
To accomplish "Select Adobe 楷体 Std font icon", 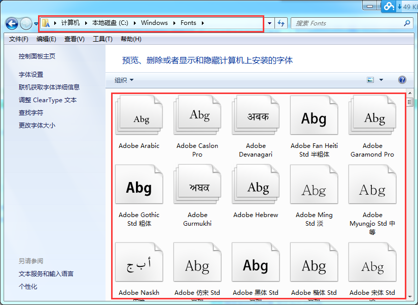I will click(314, 262).
